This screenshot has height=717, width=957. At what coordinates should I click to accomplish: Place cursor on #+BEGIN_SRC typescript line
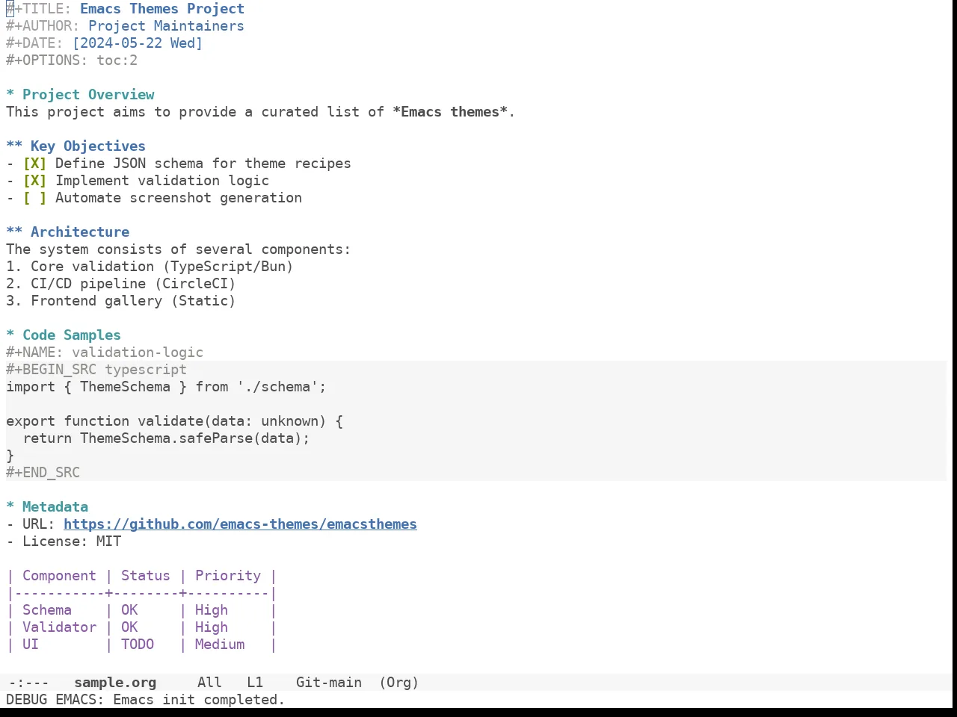click(96, 370)
